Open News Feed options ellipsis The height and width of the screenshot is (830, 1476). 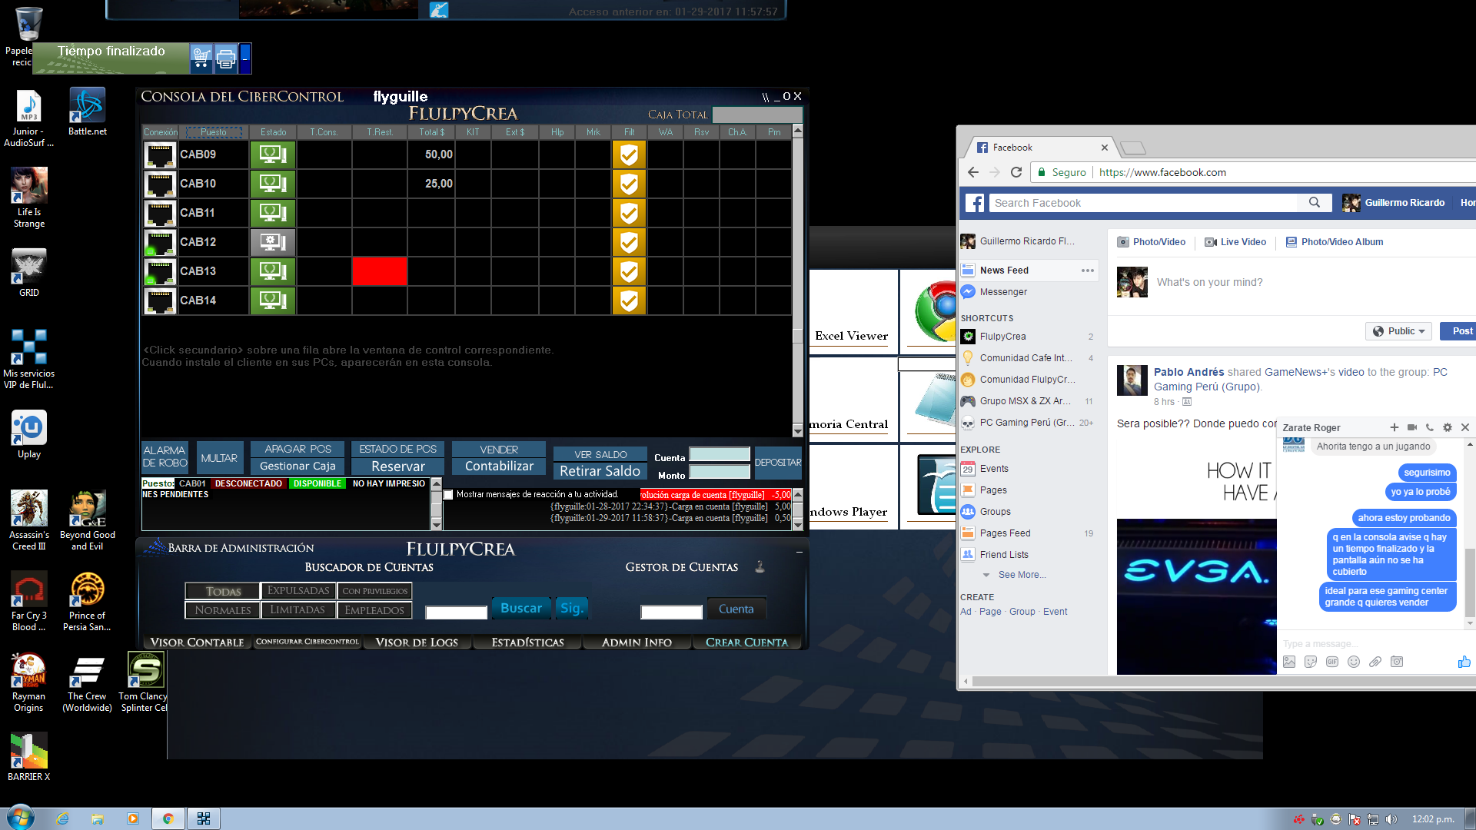click(1087, 271)
